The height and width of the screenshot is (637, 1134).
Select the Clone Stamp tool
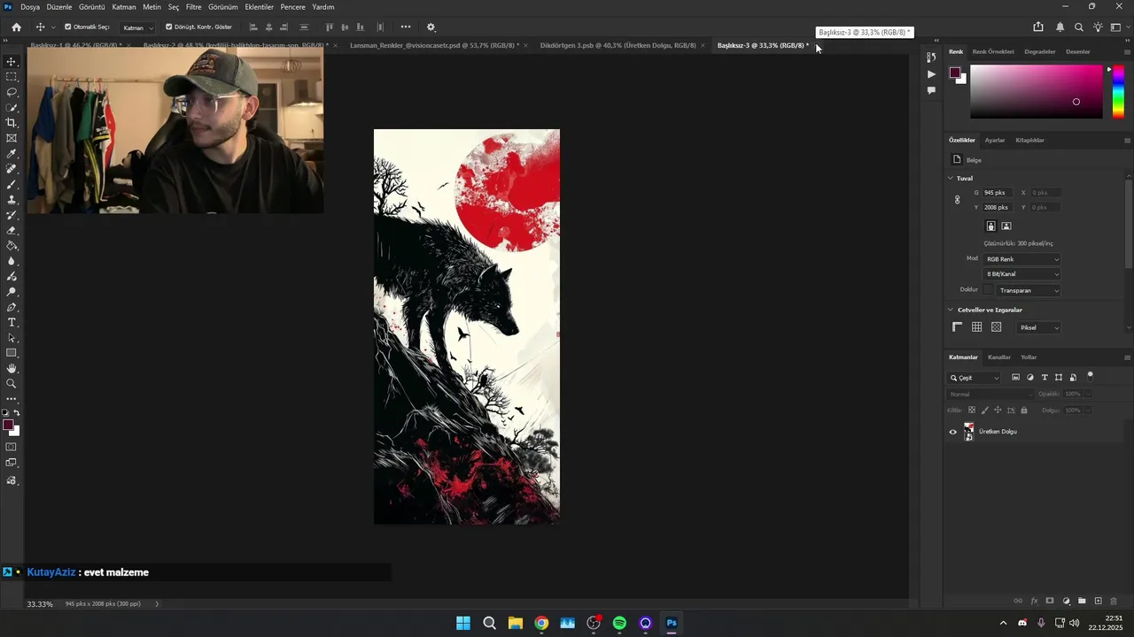point(12,200)
